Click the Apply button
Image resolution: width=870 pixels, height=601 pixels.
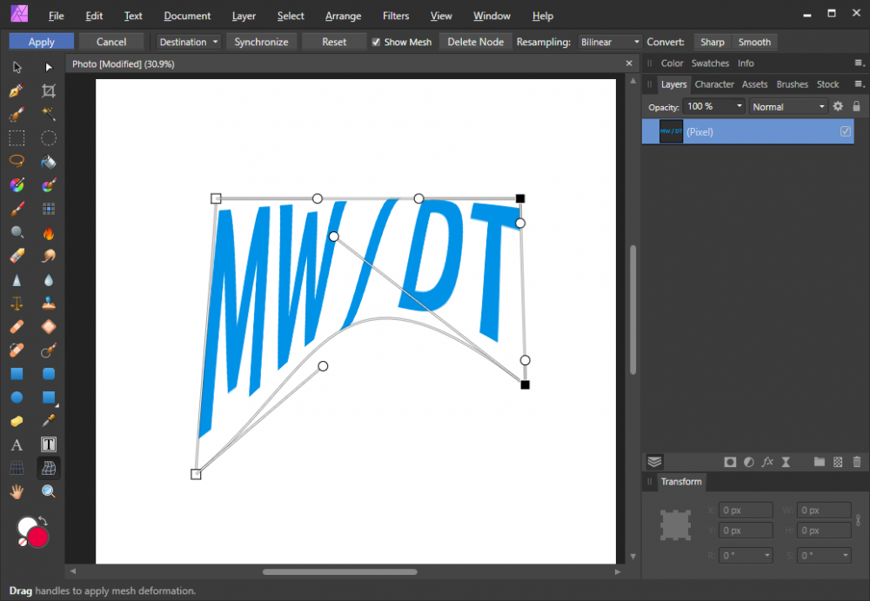(41, 42)
